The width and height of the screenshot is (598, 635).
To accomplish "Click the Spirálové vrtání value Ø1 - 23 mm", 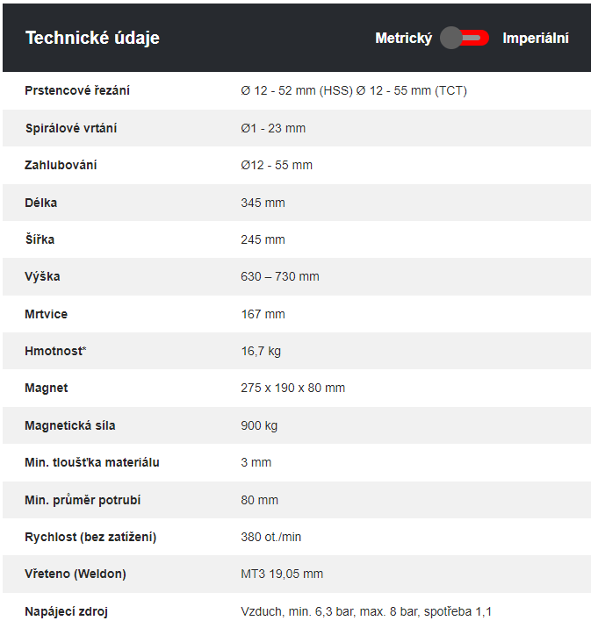I will pyautogui.click(x=273, y=128).
